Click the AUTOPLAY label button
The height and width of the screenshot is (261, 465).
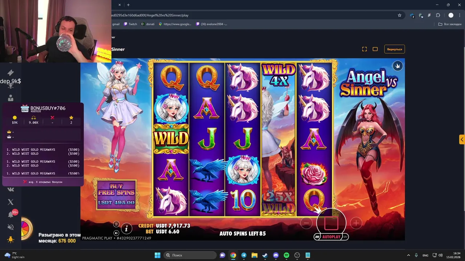[331, 237]
